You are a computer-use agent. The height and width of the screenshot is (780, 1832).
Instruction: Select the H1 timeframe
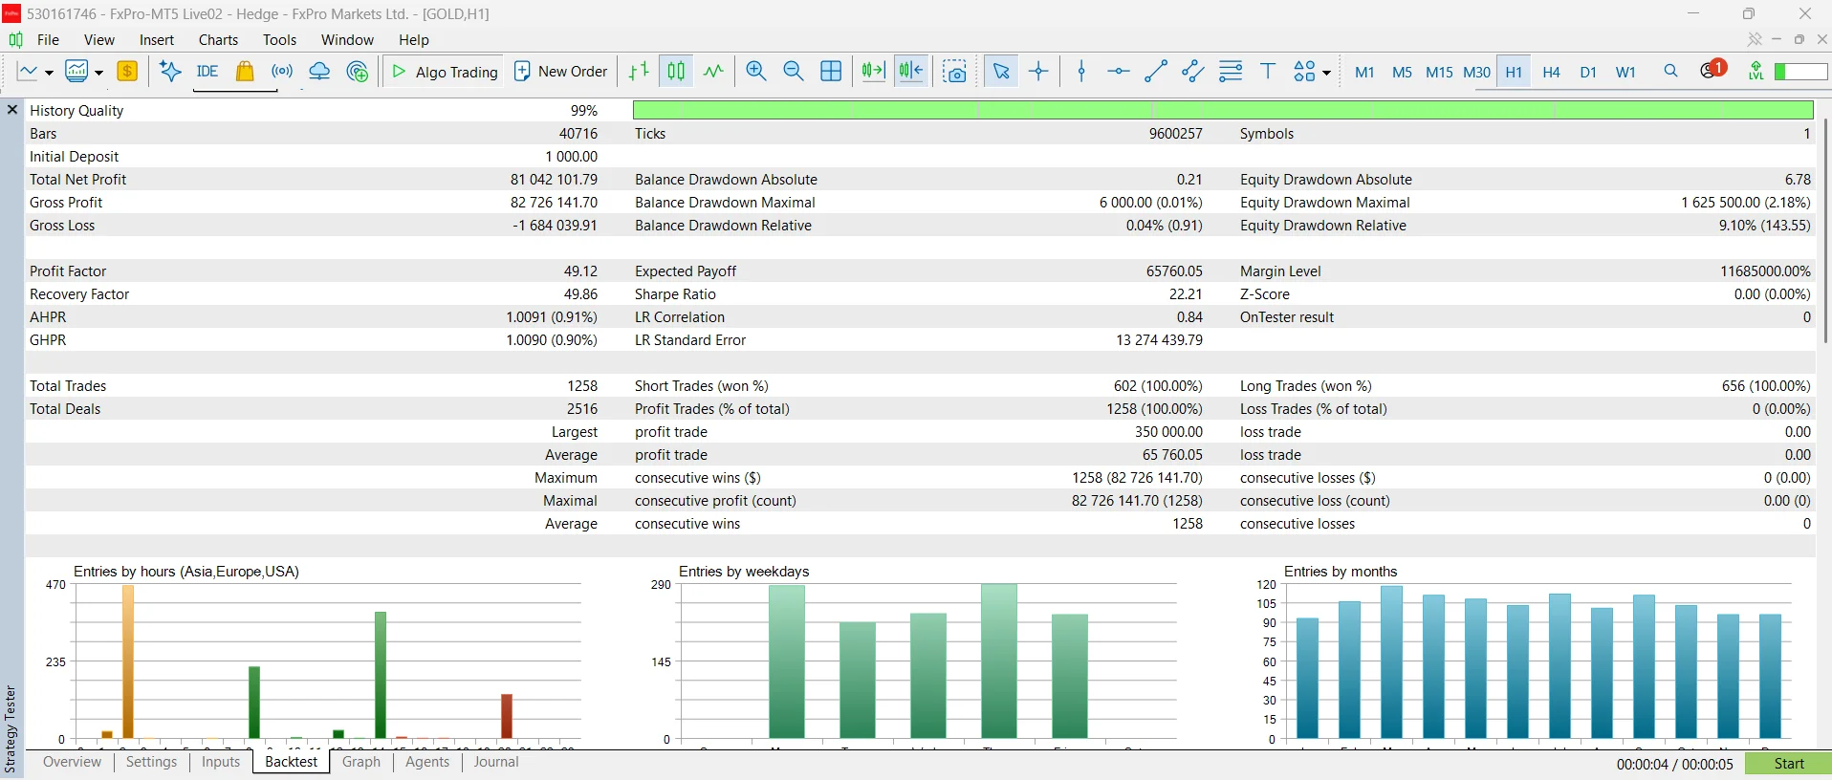click(x=1514, y=72)
